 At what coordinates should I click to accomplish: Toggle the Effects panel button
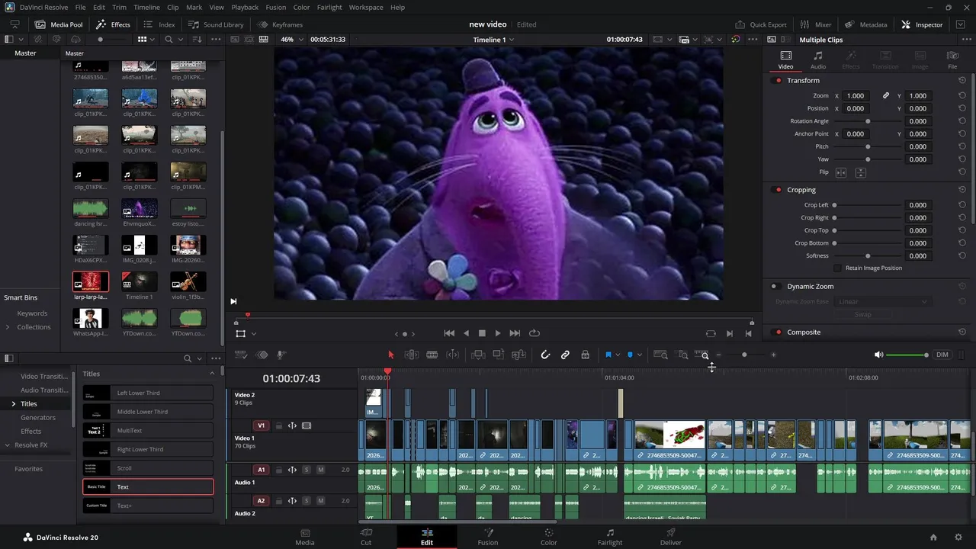coord(114,24)
